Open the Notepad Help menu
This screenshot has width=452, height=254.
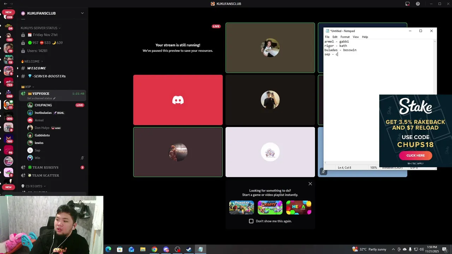click(x=365, y=37)
